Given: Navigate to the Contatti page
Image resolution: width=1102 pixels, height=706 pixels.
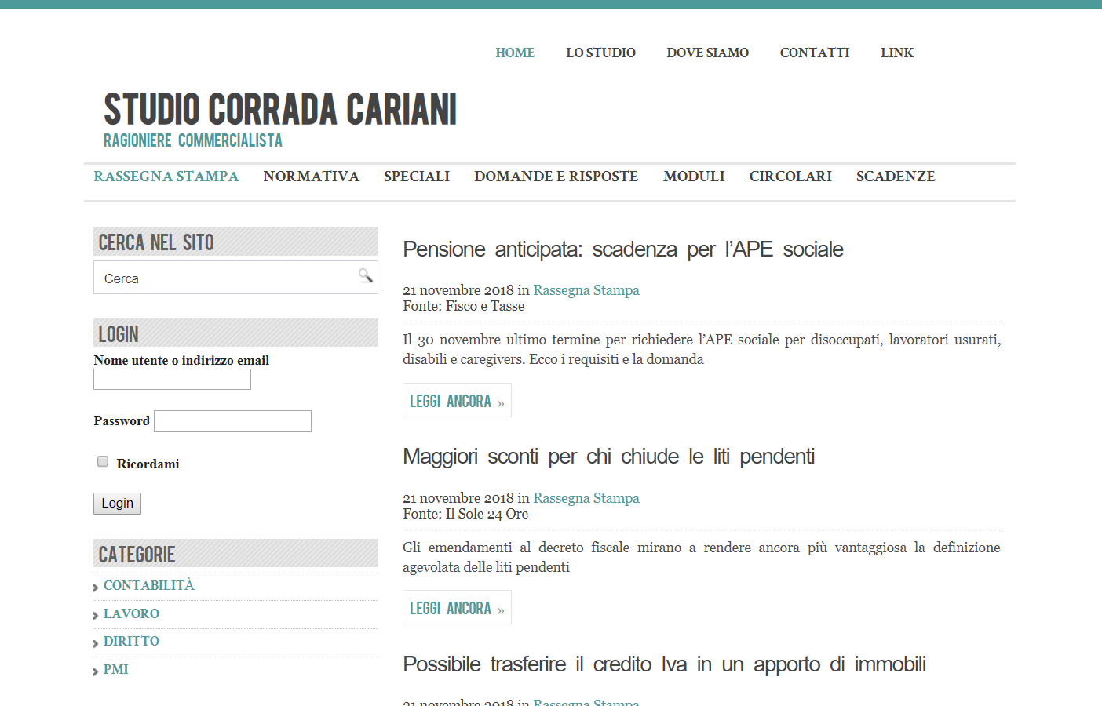Looking at the screenshot, I should point(814,53).
